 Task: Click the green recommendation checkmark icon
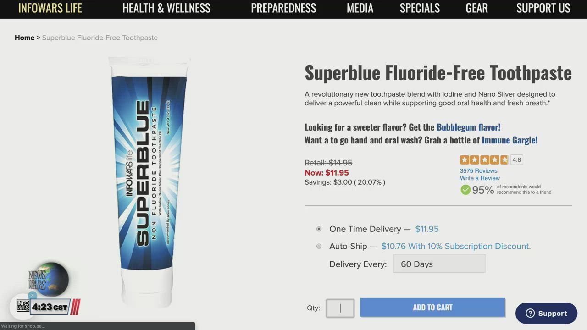(x=465, y=190)
